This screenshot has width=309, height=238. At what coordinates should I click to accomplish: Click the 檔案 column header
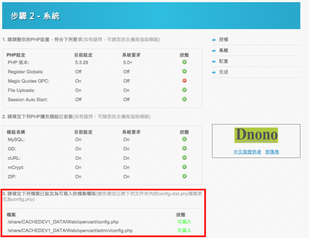(11, 215)
